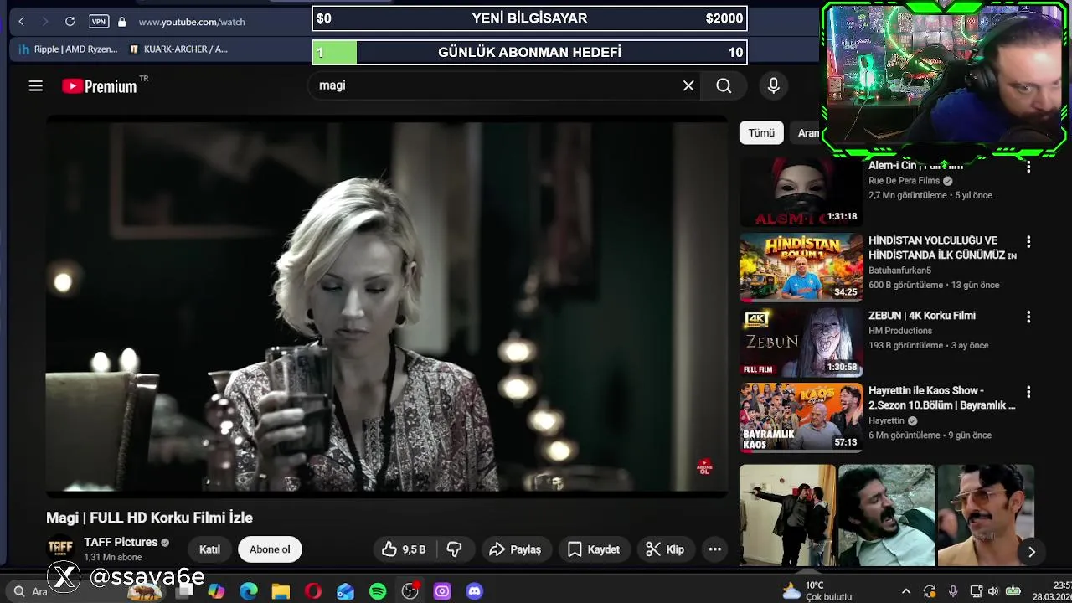Click the video player showing the blonde woman

point(387,307)
